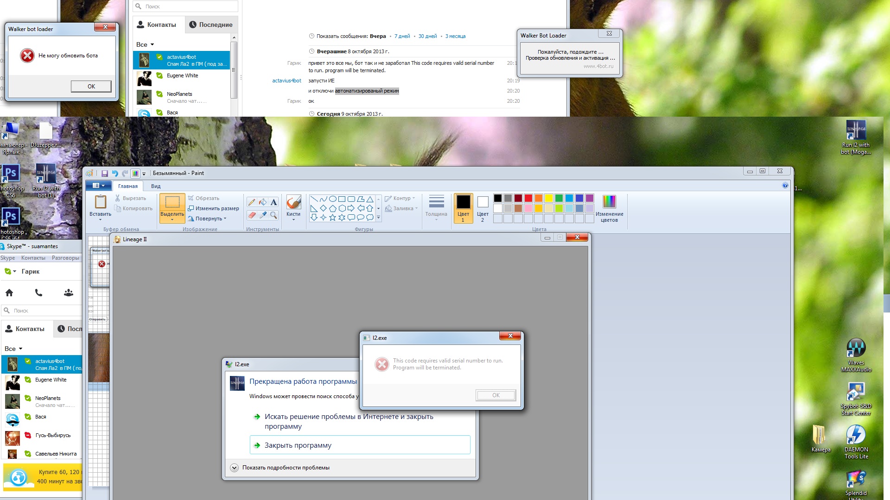Open the Customize Quick Access Toolbar arrow
The width and height of the screenshot is (890, 500).
[x=144, y=174]
